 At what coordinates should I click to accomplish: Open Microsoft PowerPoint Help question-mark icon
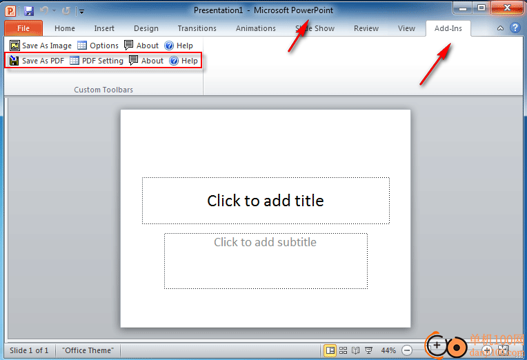click(515, 28)
